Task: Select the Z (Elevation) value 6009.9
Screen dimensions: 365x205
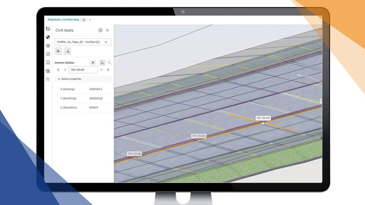Action: [94, 108]
